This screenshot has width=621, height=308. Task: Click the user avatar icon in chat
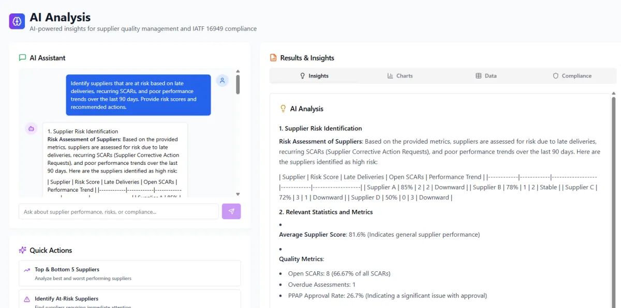point(222,81)
